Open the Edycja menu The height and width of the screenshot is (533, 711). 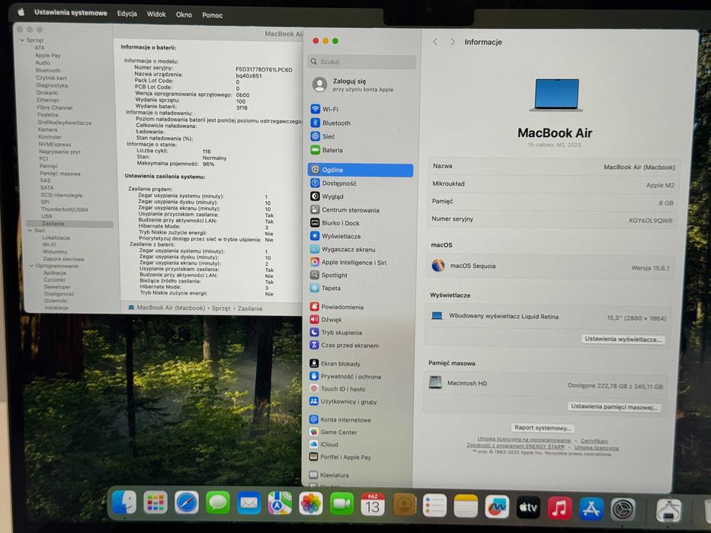point(127,14)
